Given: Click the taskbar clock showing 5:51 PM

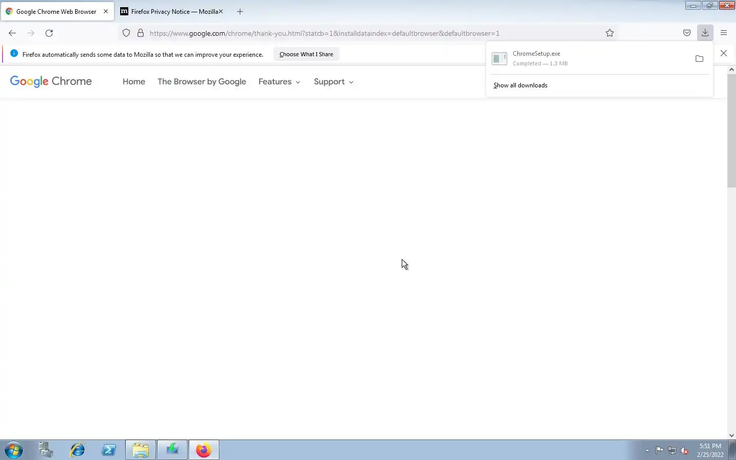Looking at the screenshot, I should coord(710,450).
